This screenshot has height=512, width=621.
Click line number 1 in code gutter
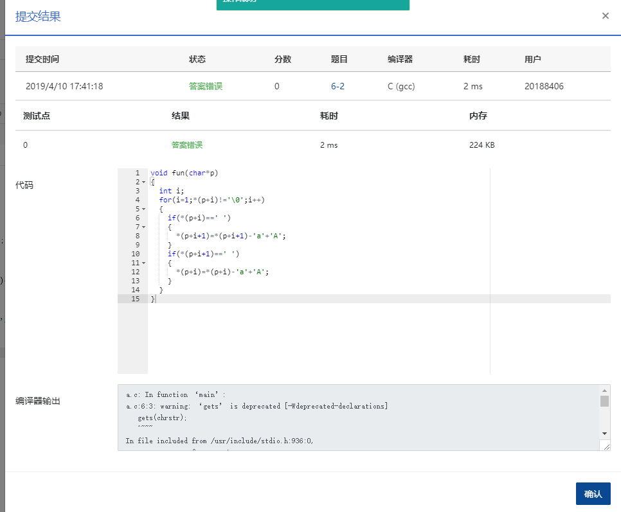coord(137,173)
